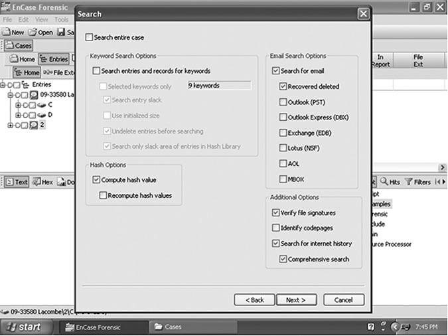Open the Edit menu in EnCase

[x=23, y=20]
